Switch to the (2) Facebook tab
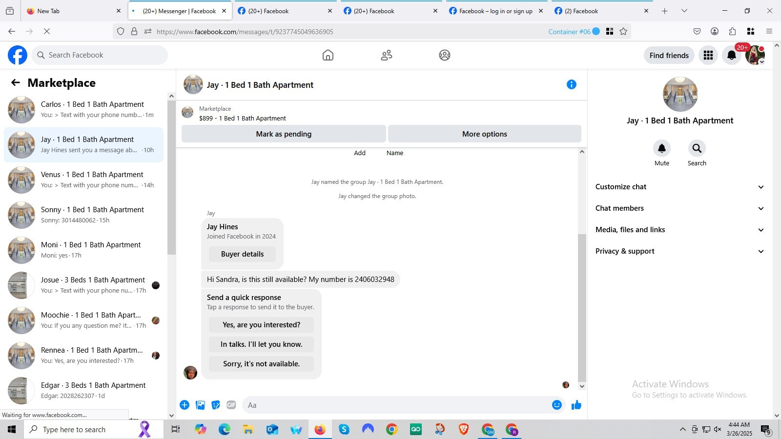Screen dimensions: 781x439 click(x=601, y=11)
